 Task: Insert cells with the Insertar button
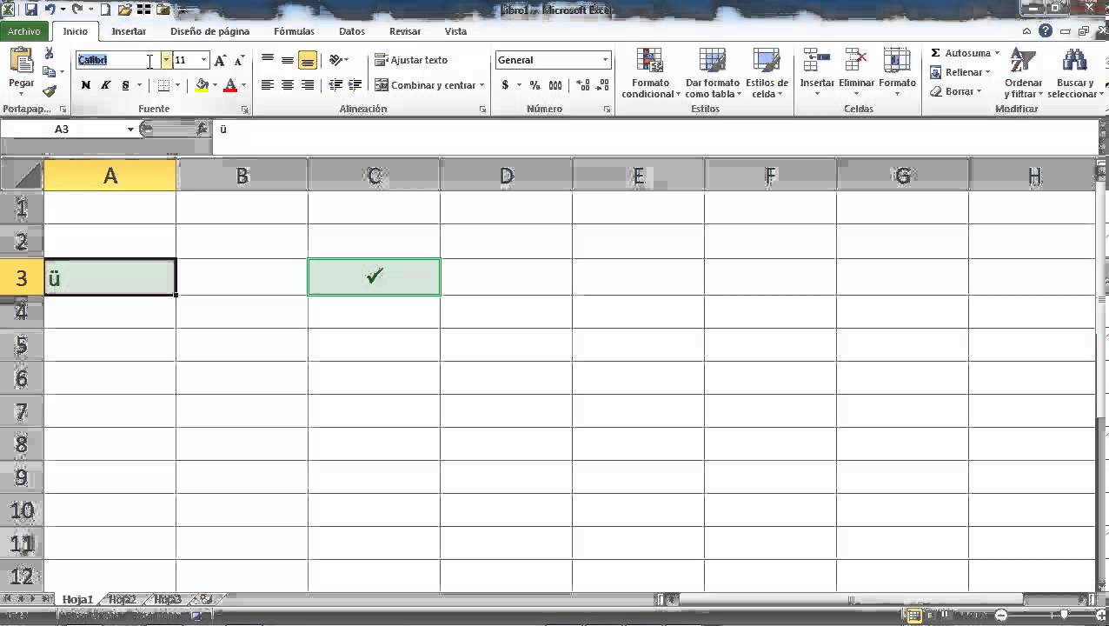(x=817, y=73)
